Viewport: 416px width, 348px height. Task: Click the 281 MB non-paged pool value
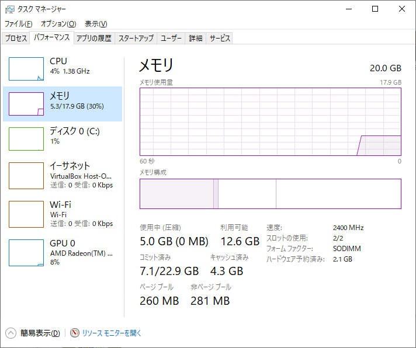tap(210, 301)
